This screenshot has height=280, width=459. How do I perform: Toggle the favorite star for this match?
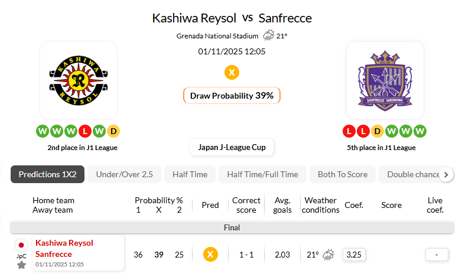click(21, 265)
